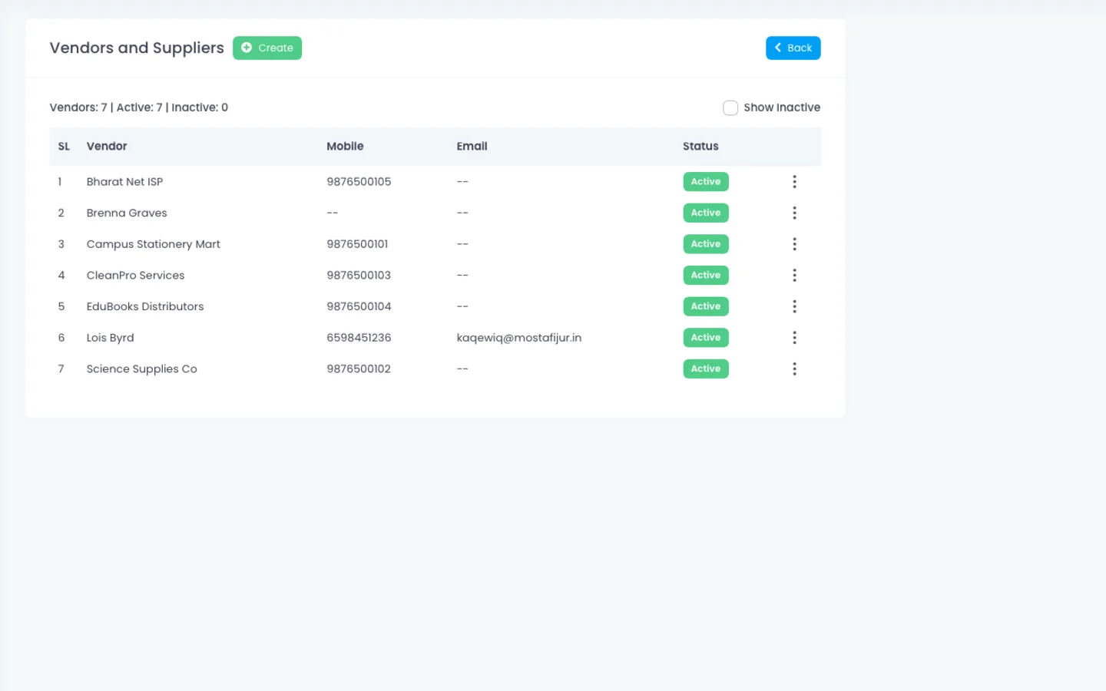
Task: Click Active badge for EduBooks Distributors
Action: point(705,306)
